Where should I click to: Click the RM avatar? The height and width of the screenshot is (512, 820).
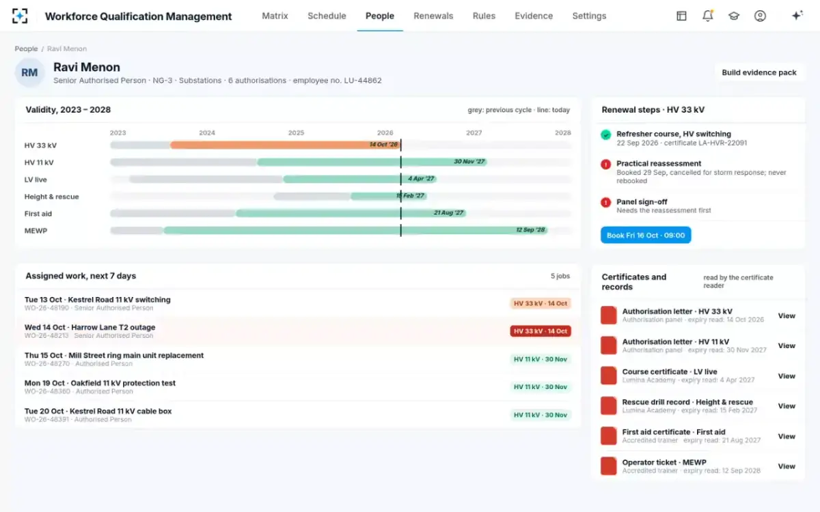[29, 72]
